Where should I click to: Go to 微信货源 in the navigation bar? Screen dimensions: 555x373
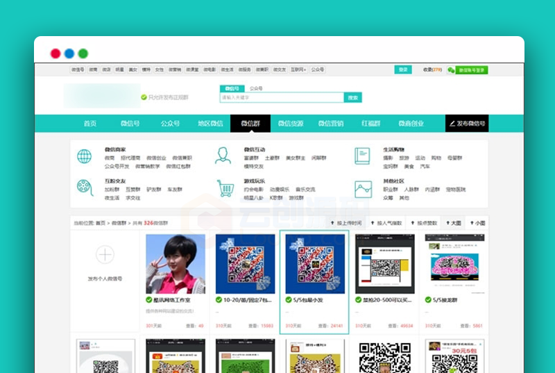tap(291, 123)
